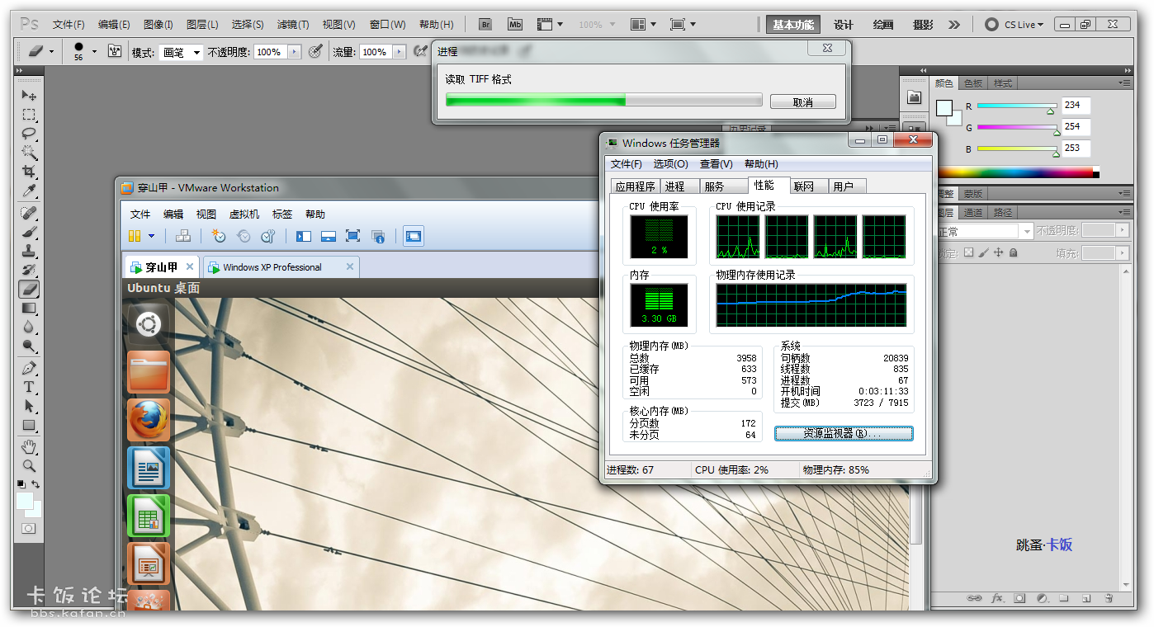Open CS Live menu button

point(1015,25)
